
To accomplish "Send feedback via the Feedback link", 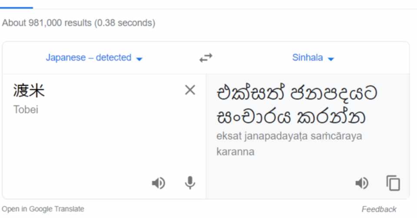I will tap(379, 209).
